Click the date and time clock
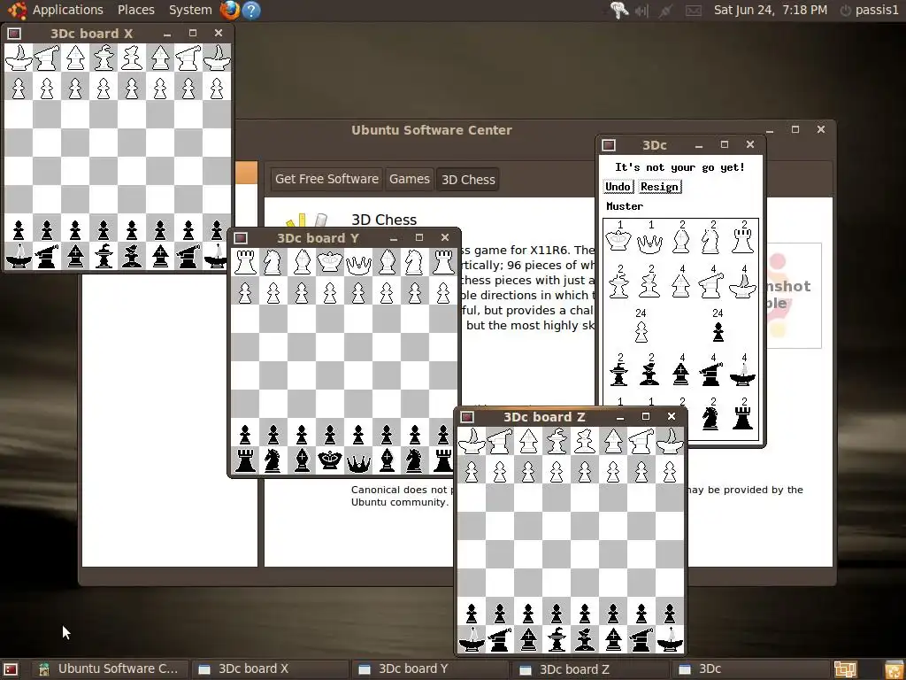The width and height of the screenshot is (906, 680). (771, 10)
